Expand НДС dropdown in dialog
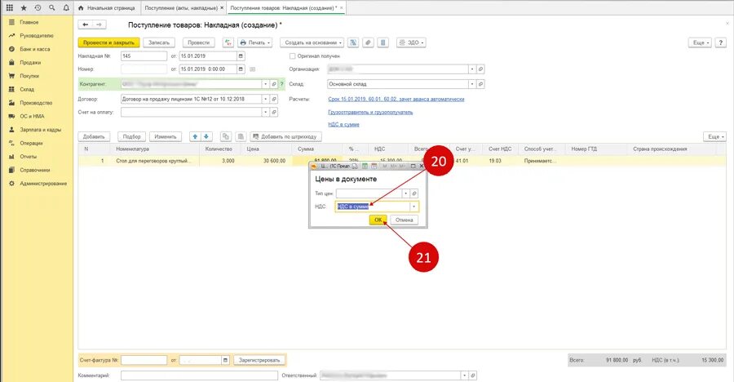 click(413, 207)
